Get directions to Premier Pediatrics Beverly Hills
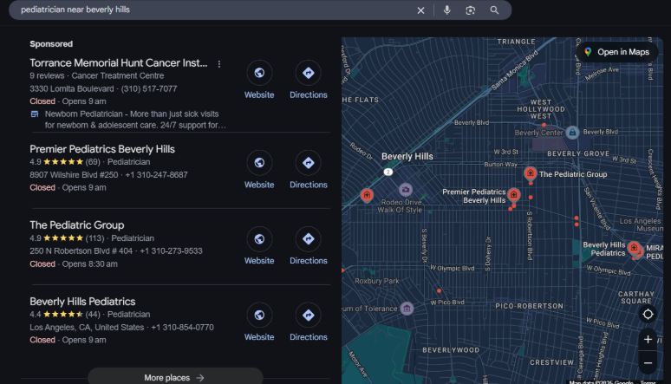Image resolution: width=671 pixels, height=384 pixels. (308, 163)
